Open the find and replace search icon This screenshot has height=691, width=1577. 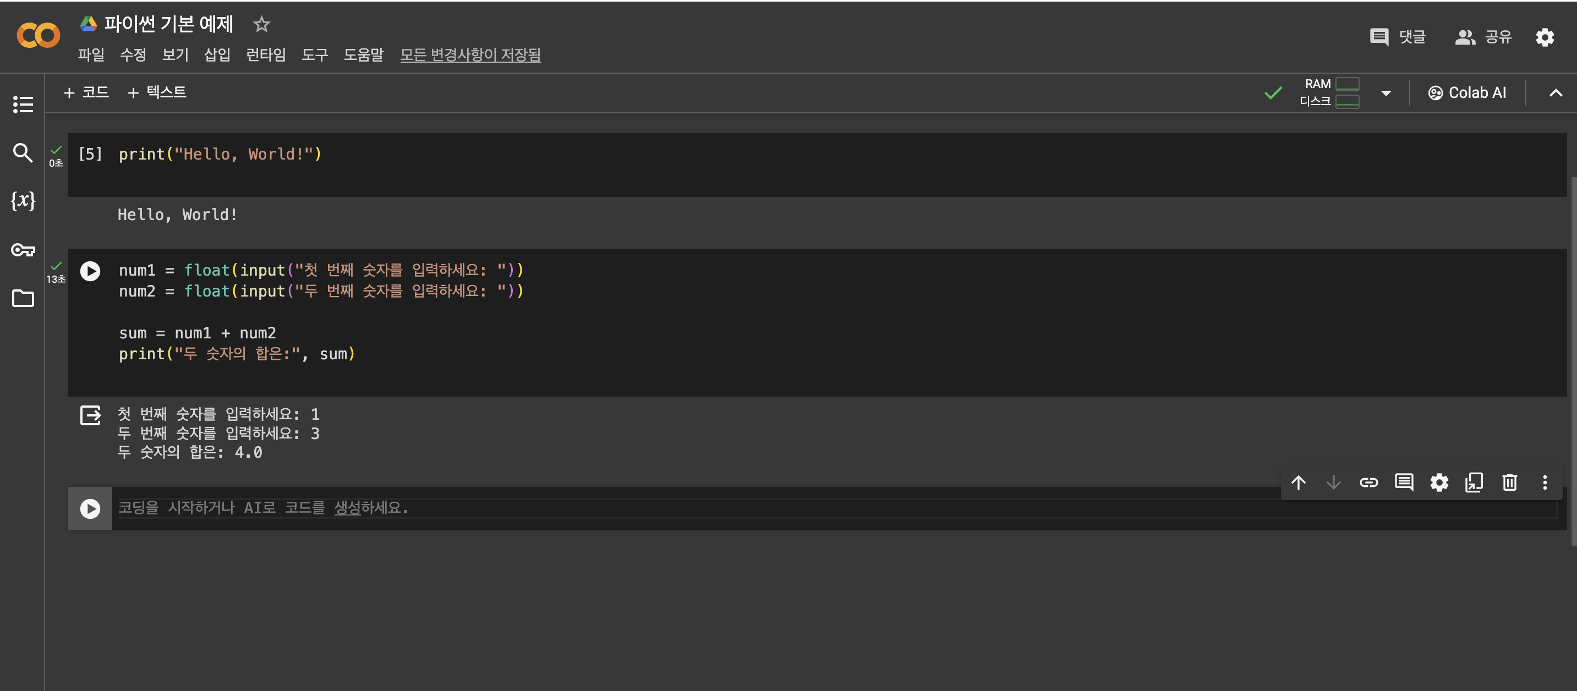(23, 152)
